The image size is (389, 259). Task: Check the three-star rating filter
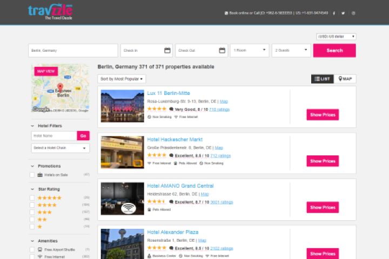click(32, 212)
